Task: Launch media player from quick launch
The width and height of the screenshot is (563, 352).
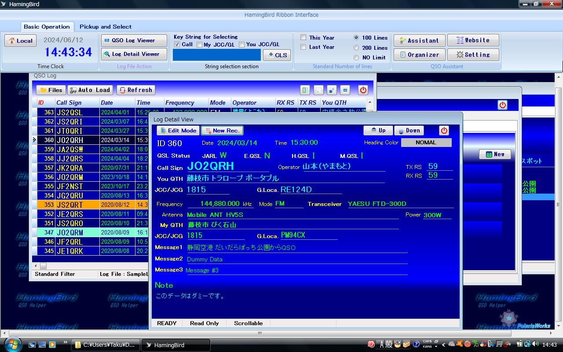Action: click(x=52, y=345)
